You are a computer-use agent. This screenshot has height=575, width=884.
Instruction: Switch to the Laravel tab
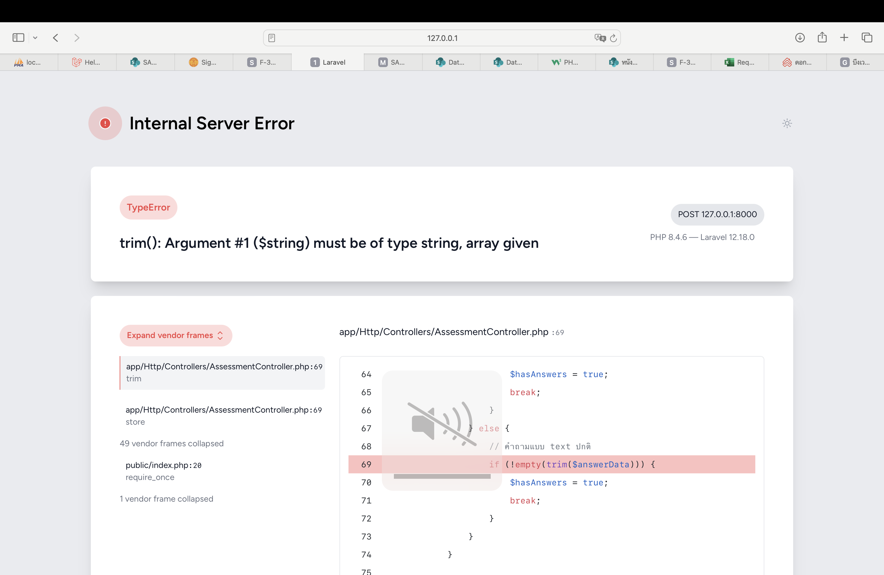328,63
